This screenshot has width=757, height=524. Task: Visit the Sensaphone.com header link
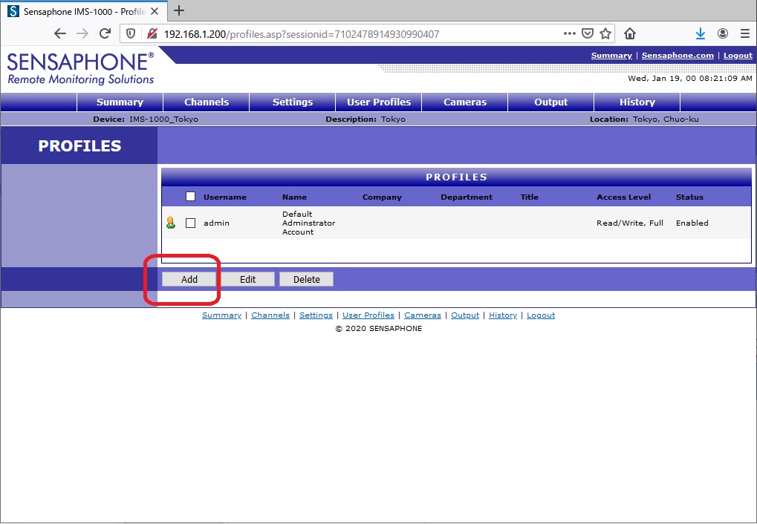pyautogui.click(x=678, y=56)
